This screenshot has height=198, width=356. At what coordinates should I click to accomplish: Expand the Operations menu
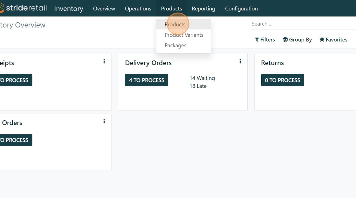(x=138, y=9)
